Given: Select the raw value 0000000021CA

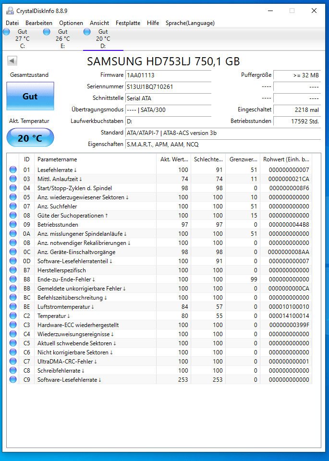Looking at the screenshot, I should pos(289,179).
